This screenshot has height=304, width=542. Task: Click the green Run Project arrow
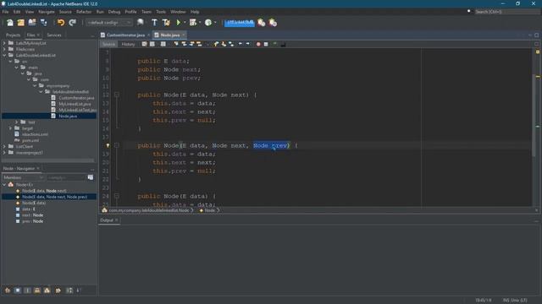point(179,23)
